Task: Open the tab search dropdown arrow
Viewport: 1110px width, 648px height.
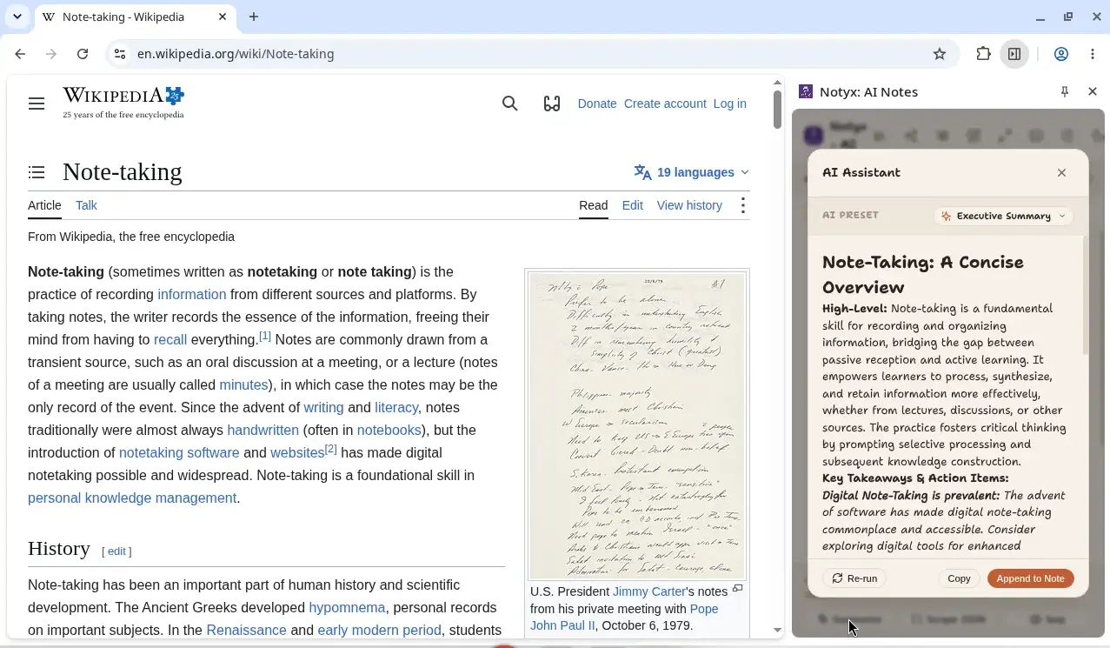Action: tap(17, 17)
